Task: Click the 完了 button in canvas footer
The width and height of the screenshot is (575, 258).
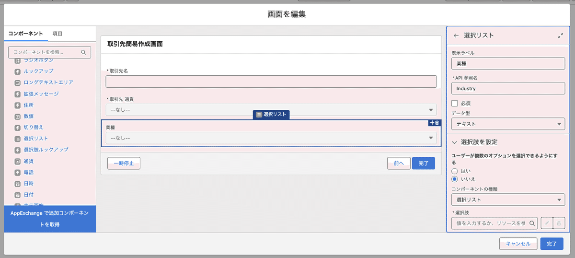Action: [424, 163]
